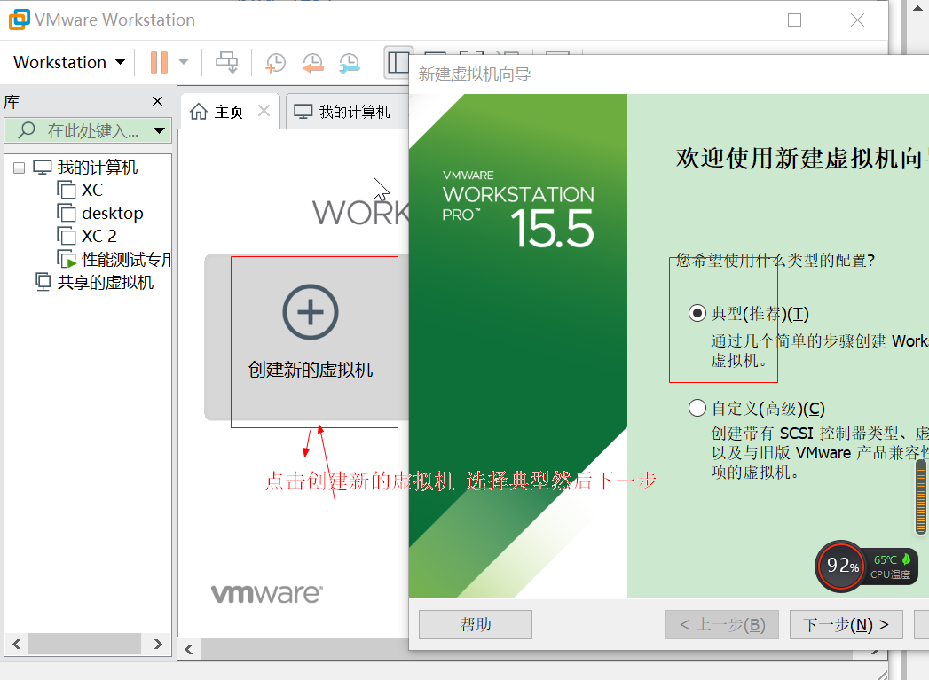Maximize the VMware Workstation window
This screenshot has width=929, height=680.
click(x=794, y=20)
